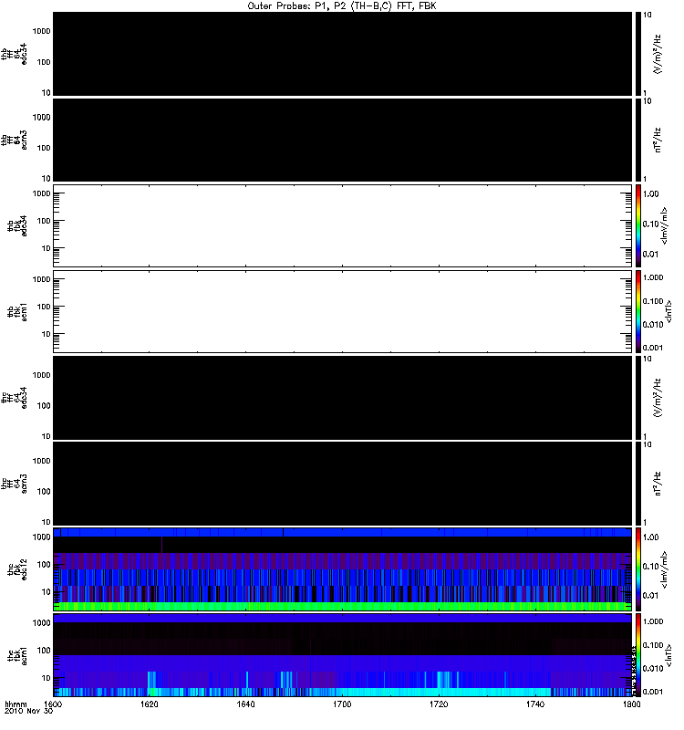The height and width of the screenshot is (730, 684).
Task: Click the 1.00 color bar value of thc fbk edc12
Action: point(650,537)
